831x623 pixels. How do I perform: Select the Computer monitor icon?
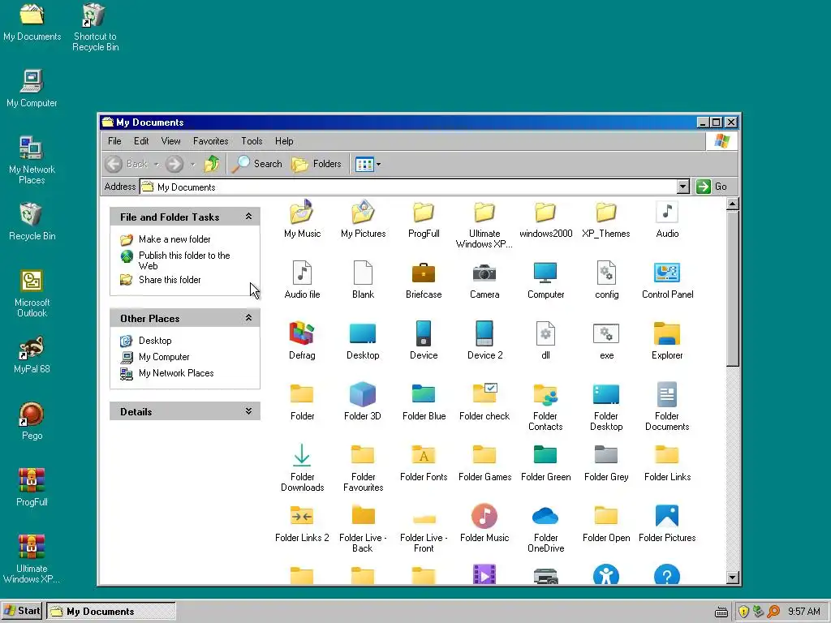click(545, 273)
